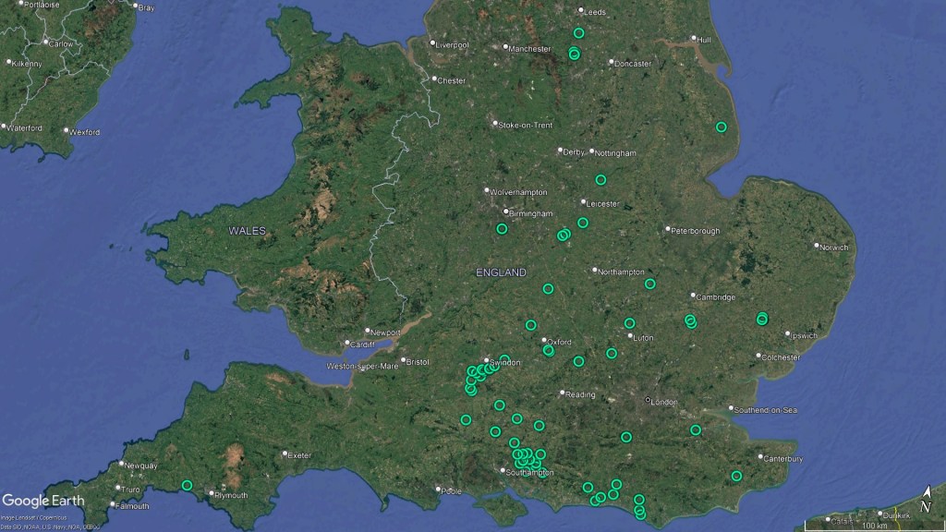Click the WALES country label
This screenshot has width=946, height=532.
[248, 230]
